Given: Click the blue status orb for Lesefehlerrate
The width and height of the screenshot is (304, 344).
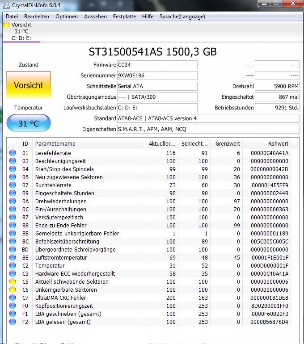Looking at the screenshot, I should [x=13, y=153].
